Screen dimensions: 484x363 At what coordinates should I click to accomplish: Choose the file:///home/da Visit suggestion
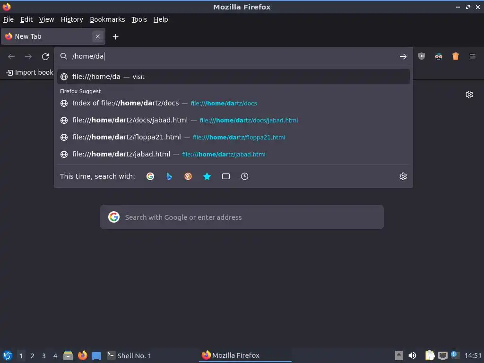pos(233,77)
